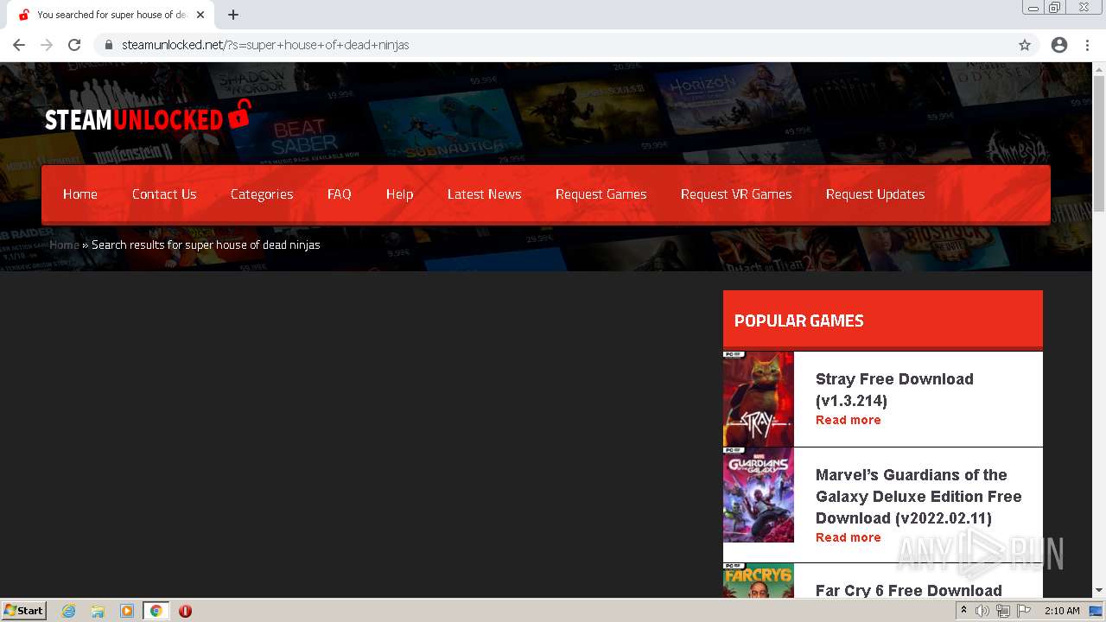This screenshot has width=1106, height=622.
Task: Open a new browser tab
Action: click(233, 15)
